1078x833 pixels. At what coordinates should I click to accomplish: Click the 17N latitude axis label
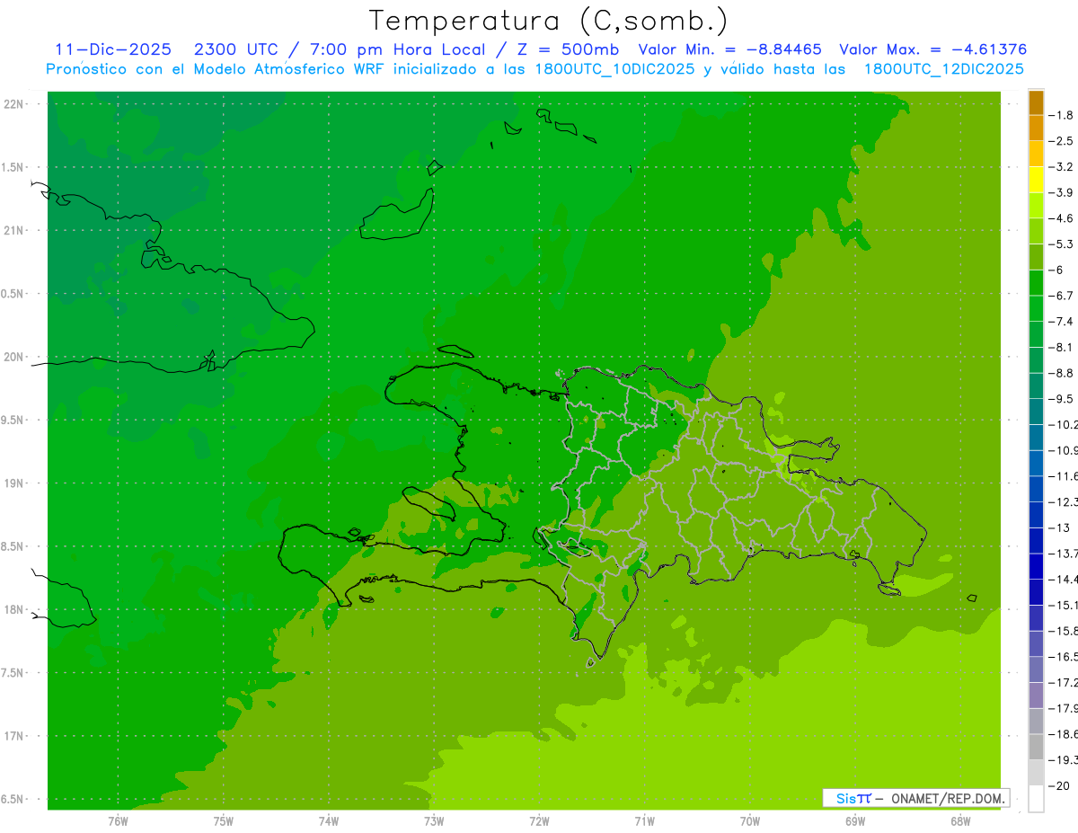click(14, 736)
